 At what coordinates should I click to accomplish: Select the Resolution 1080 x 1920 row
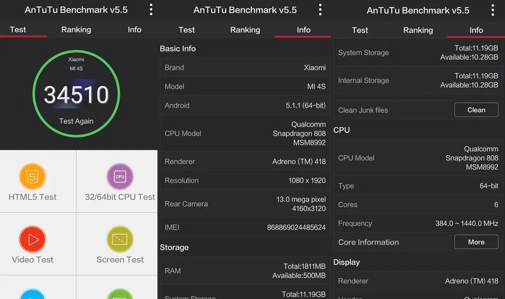(245, 180)
